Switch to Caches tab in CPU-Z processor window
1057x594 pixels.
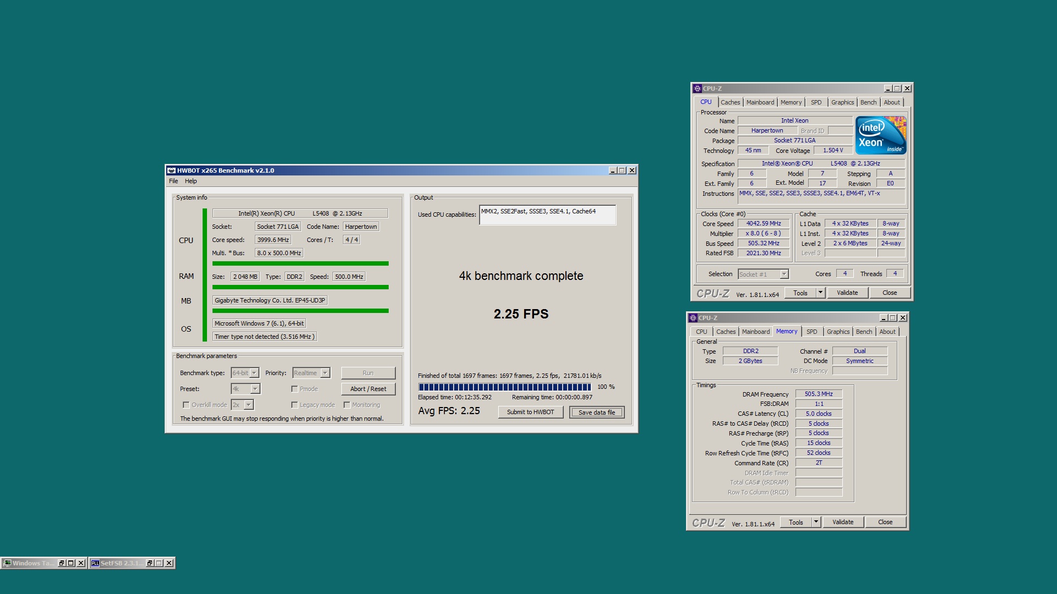point(730,102)
